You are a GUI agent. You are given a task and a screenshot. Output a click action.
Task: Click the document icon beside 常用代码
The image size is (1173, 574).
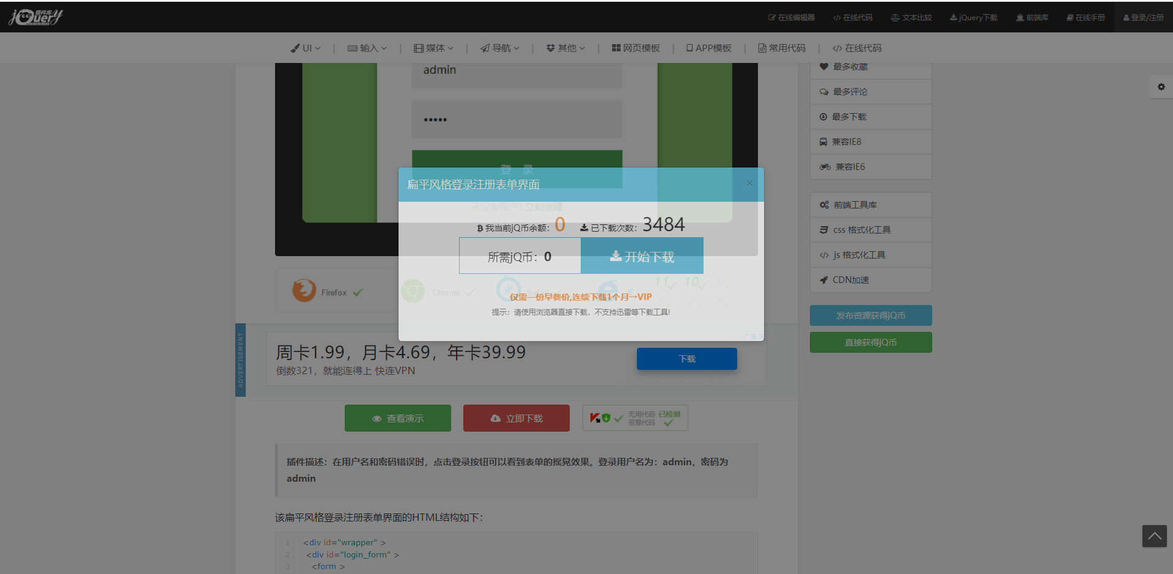pos(762,48)
